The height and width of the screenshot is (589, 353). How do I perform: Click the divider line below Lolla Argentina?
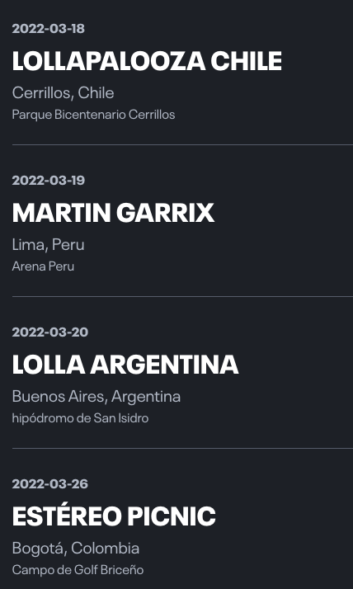(x=182, y=448)
